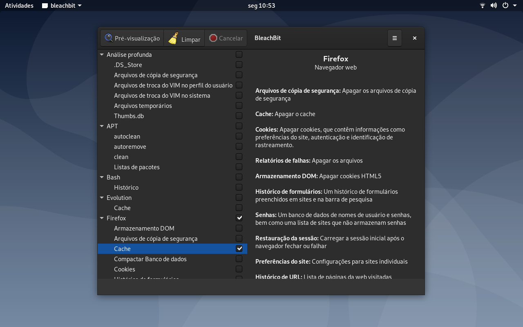523x327 pixels.
Task: Open the volume speaker indicator
Action: [x=494, y=6]
